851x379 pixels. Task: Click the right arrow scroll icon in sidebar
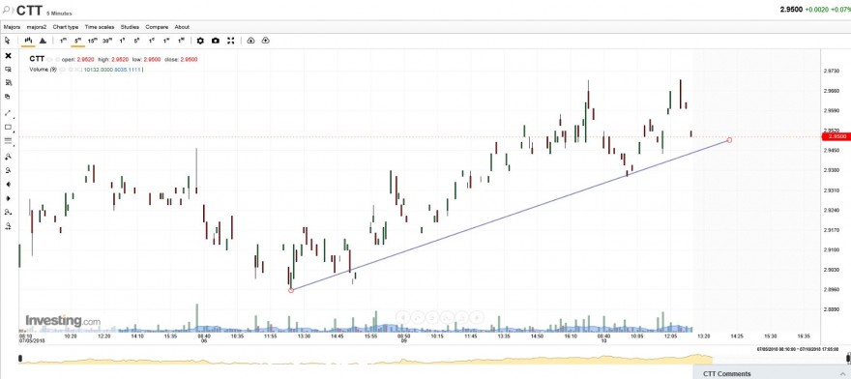point(8,198)
